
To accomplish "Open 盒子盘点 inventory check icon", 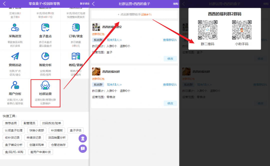I will (x=45, y=27).
